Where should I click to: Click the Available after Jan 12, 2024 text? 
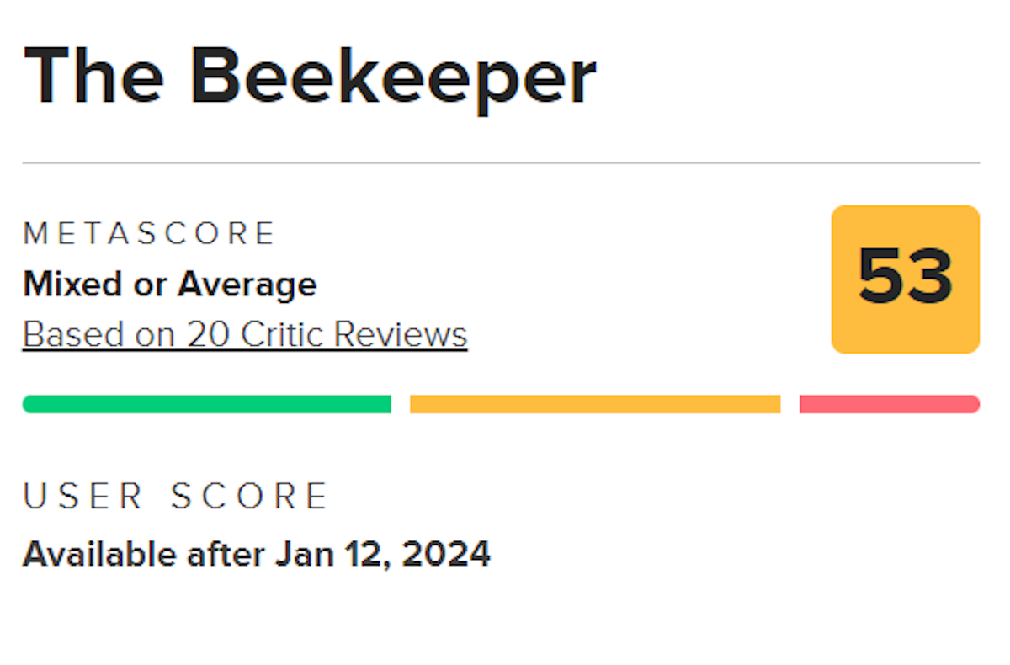tap(256, 554)
